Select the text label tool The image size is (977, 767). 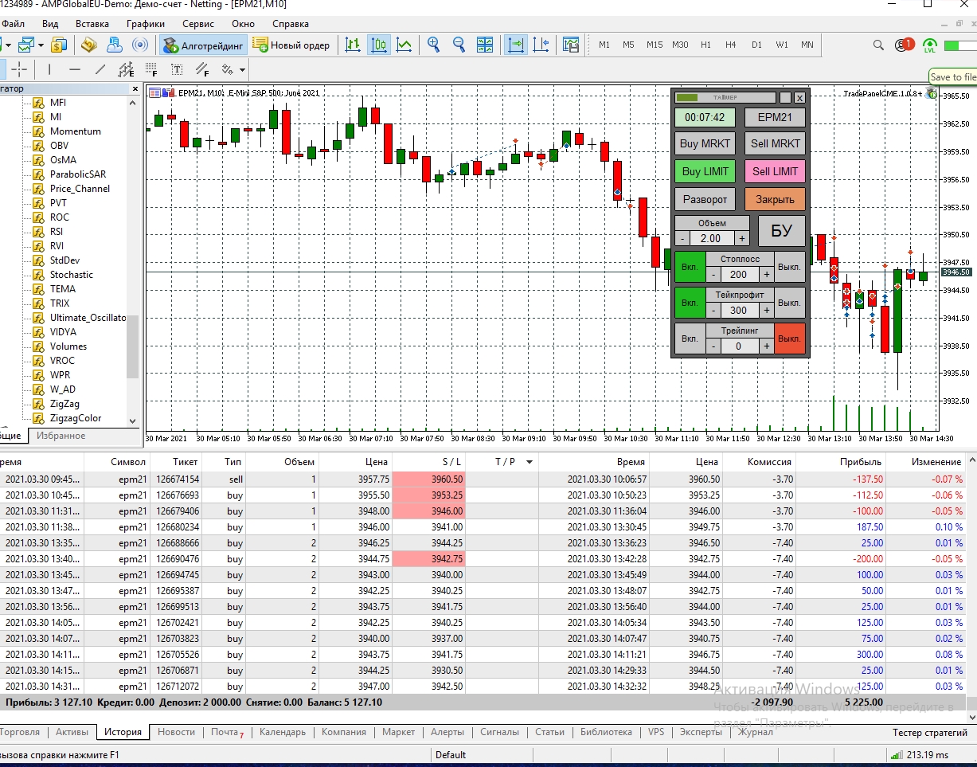pos(177,69)
